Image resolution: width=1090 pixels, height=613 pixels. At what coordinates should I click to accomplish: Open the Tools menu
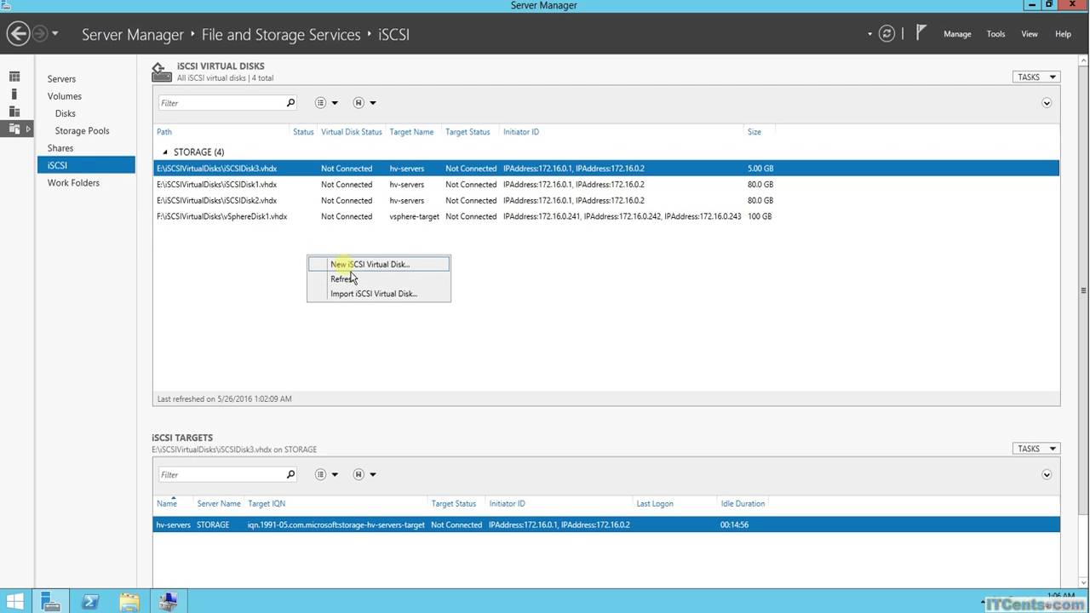tap(995, 34)
